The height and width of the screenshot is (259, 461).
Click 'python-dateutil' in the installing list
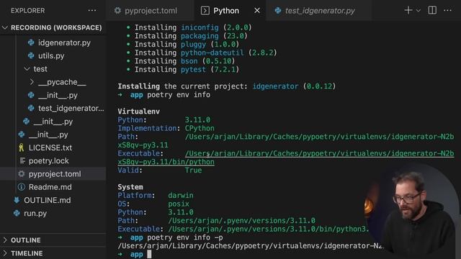pos(212,53)
